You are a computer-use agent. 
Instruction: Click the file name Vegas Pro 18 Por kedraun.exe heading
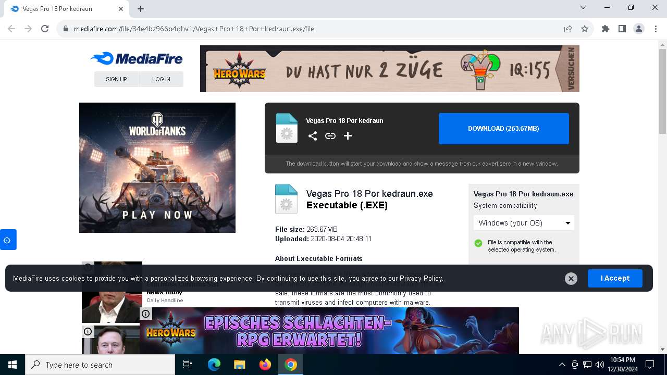(x=369, y=194)
